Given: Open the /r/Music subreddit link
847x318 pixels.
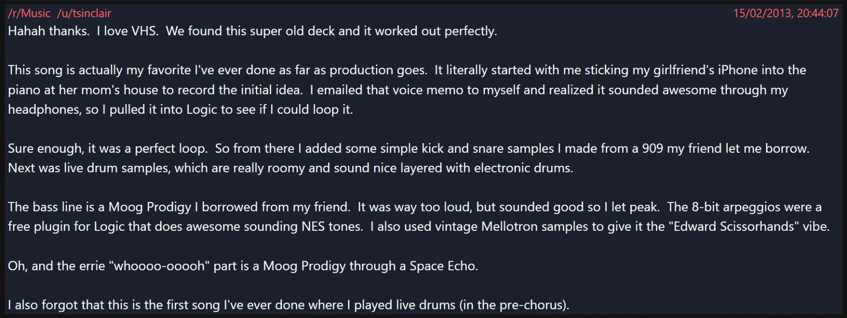Looking at the screenshot, I should (x=29, y=13).
